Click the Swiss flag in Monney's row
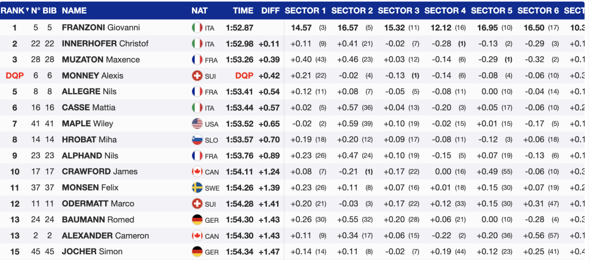Image resolution: width=589 pixels, height=260 pixels. 197,76
